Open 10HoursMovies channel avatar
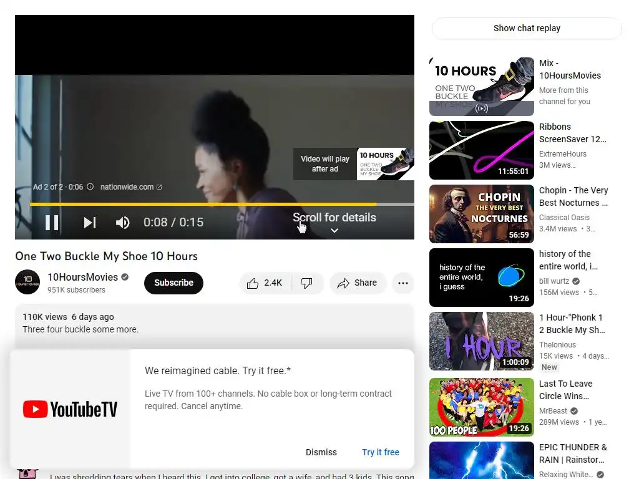This screenshot has width=639, height=479. click(27, 282)
